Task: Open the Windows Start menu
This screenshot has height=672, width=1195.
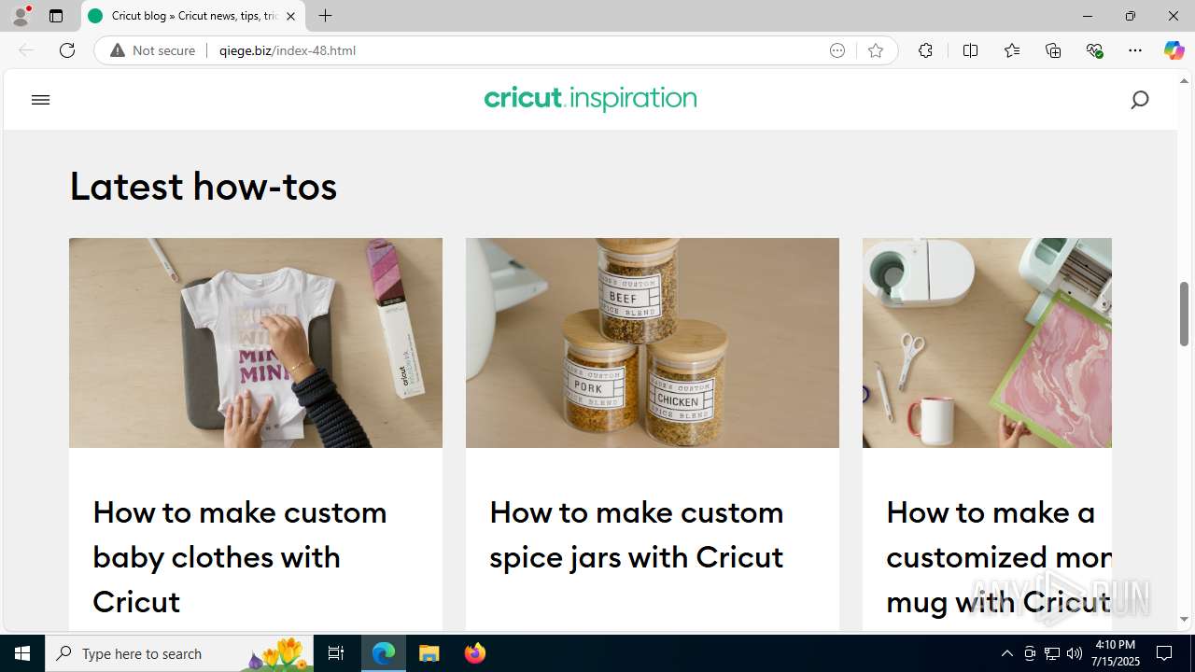Action: [x=22, y=653]
